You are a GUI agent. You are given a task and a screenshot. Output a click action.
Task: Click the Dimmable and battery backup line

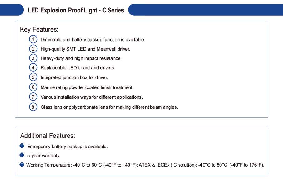coord(93,40)
